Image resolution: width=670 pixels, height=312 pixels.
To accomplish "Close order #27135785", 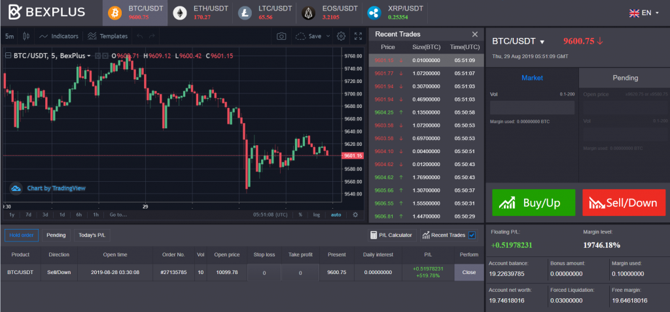I will (468, 272).
